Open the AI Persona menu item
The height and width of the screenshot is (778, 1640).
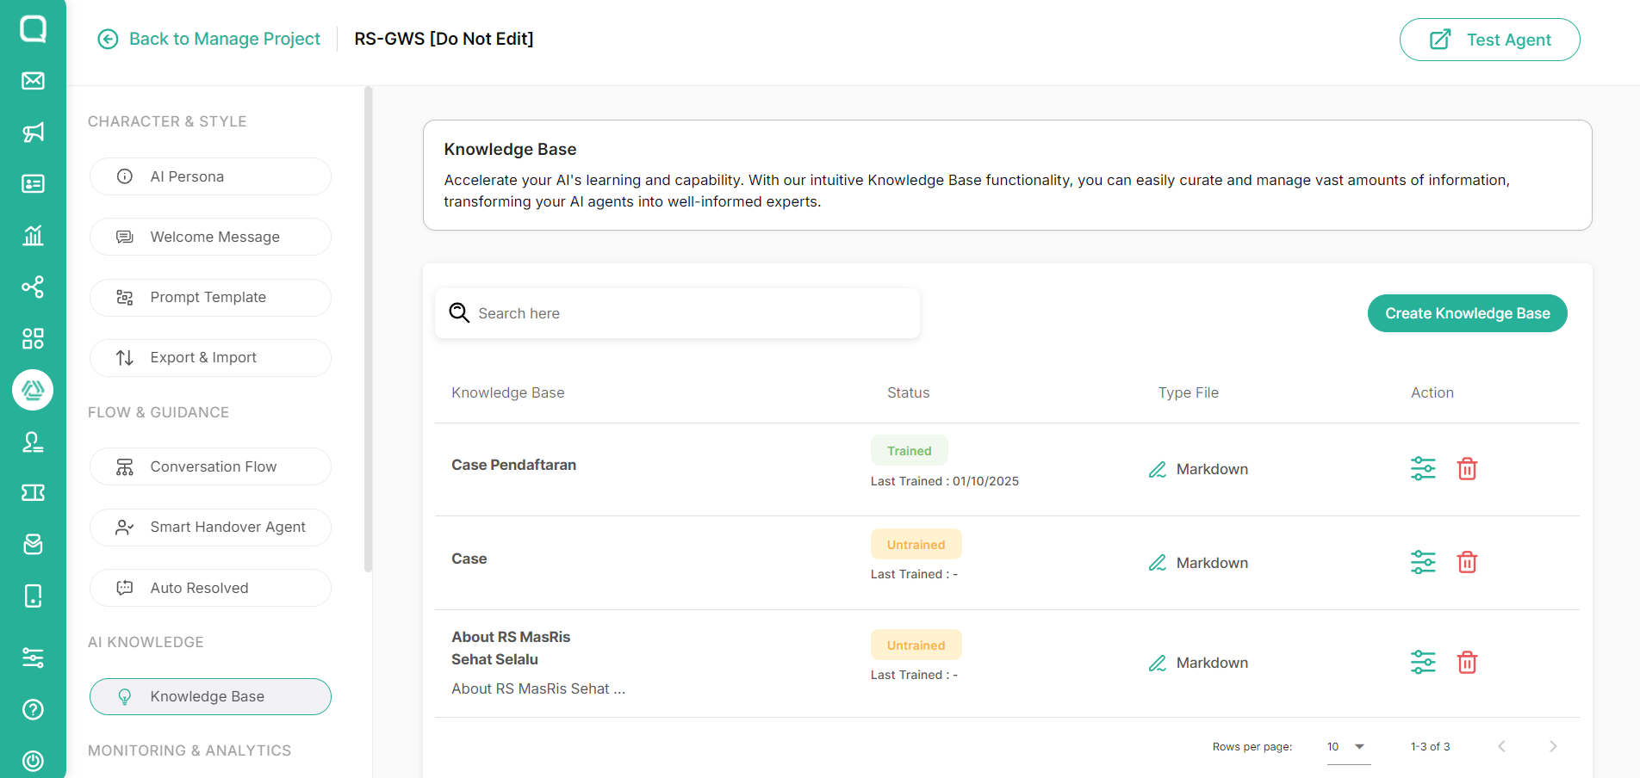coord(210,176)
